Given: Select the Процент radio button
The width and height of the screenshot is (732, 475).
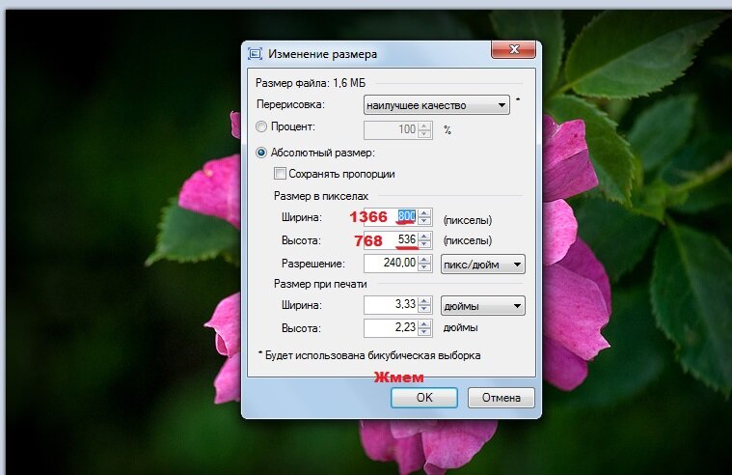Looking at the screenshot, I should 261,126.
